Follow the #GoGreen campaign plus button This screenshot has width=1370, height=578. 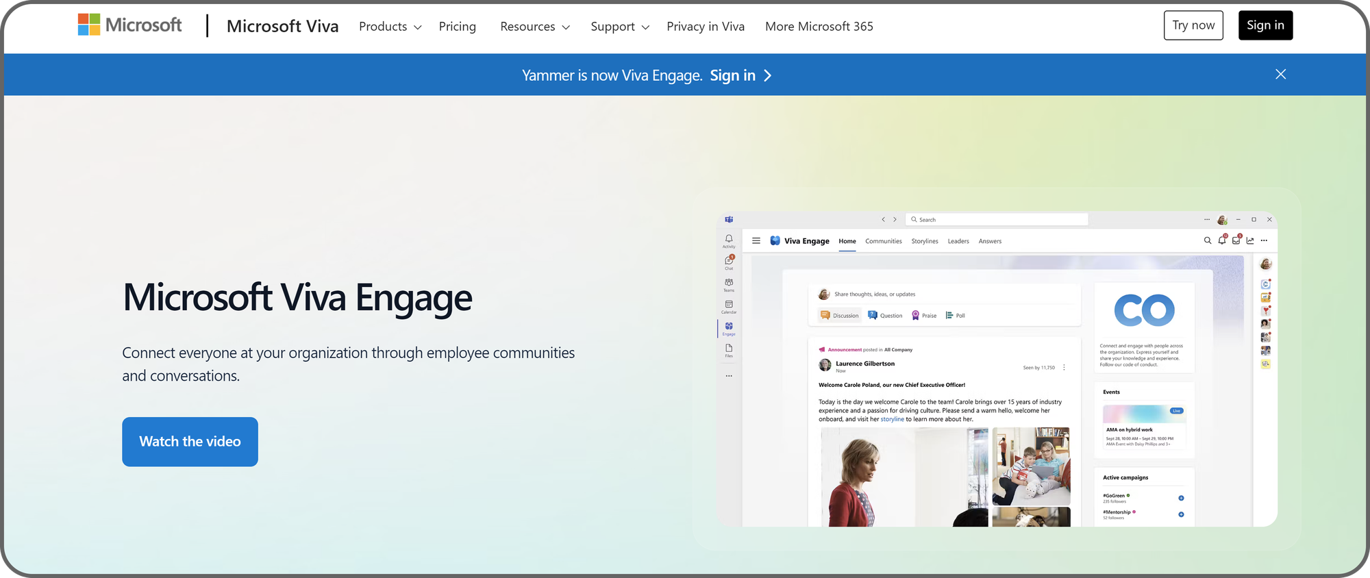click(1181, 498)
